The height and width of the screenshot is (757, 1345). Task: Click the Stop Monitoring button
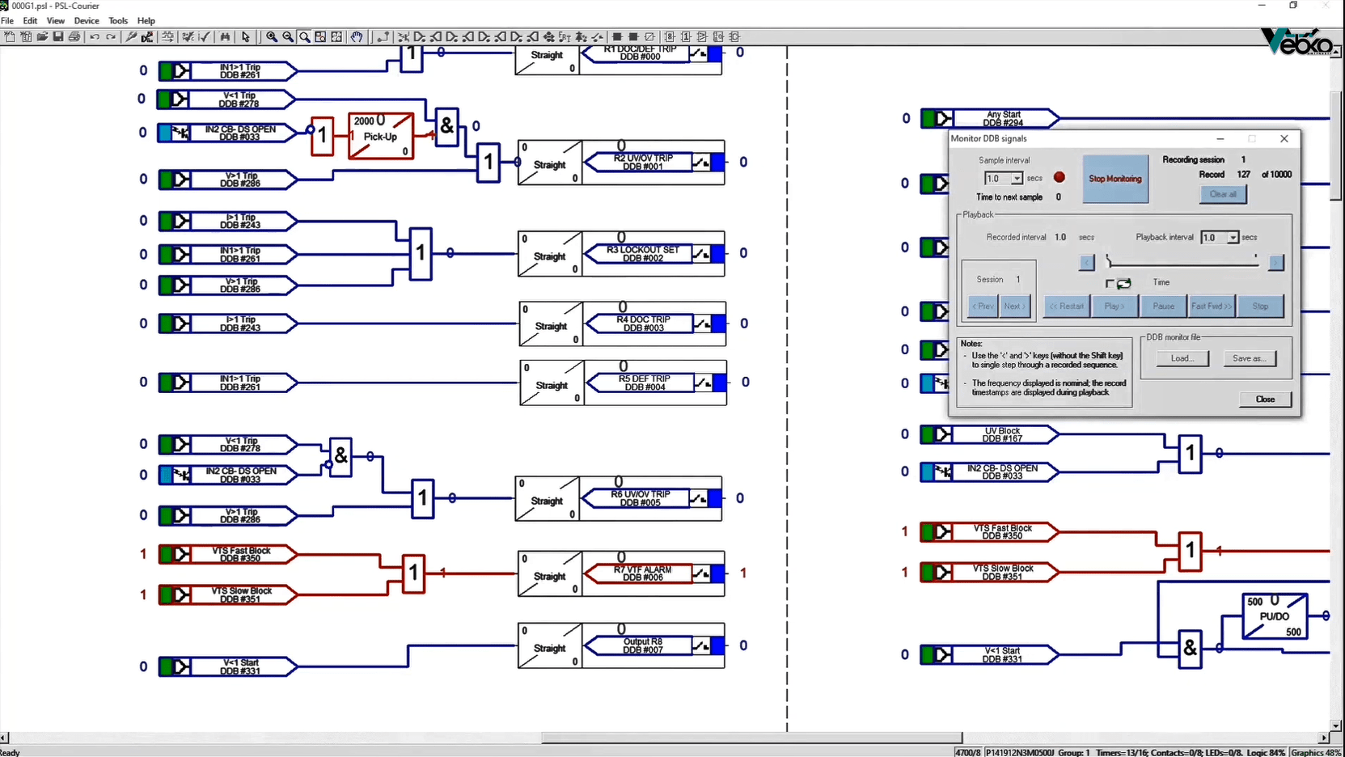click(1114, 179)
